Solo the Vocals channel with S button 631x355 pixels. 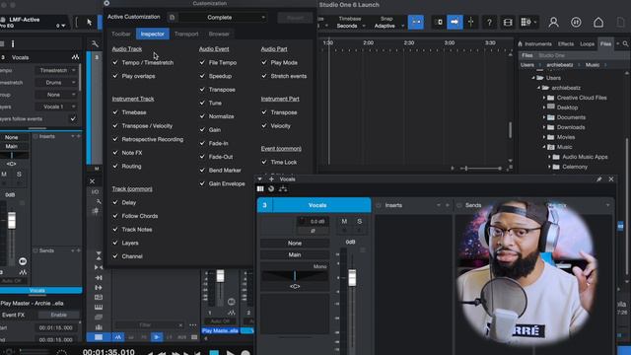pos(359,221)
